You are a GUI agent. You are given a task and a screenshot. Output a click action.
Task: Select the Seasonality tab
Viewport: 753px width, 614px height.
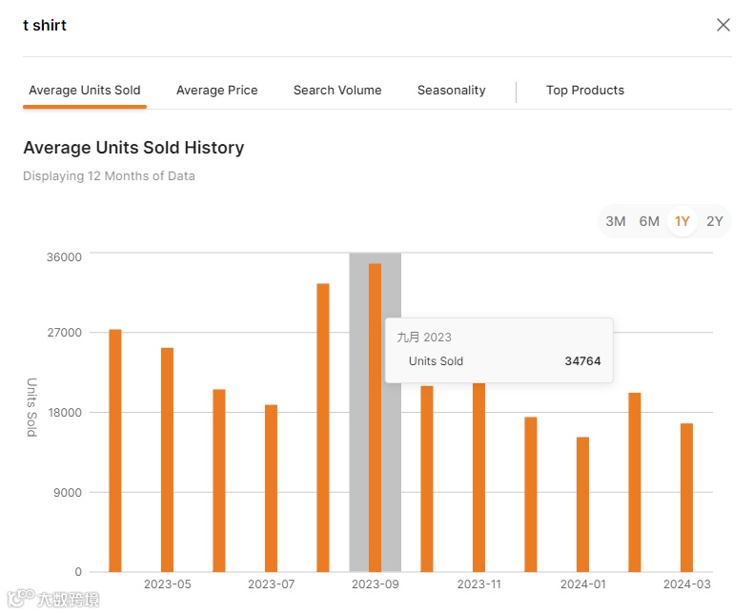click(452, 91)
